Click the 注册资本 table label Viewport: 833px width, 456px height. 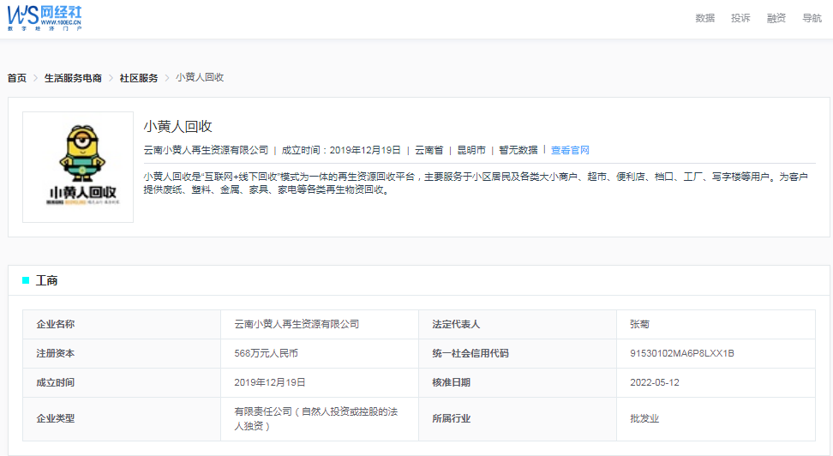pyautogui.click(x=55, y=353)
